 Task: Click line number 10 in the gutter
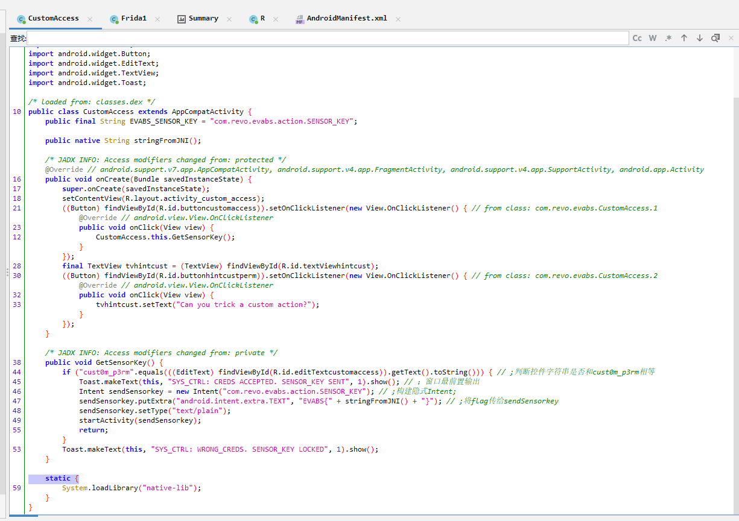pos(16,112)
